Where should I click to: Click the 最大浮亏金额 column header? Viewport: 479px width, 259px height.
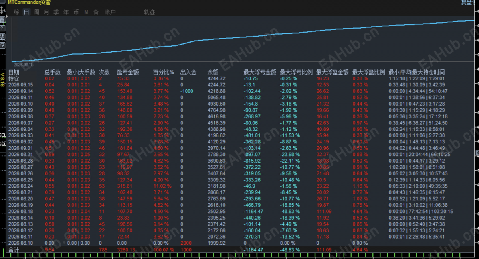click(x=260, y=72)
